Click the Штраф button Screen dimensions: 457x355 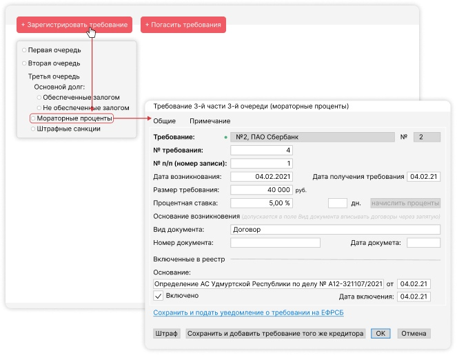coord(166,334)
